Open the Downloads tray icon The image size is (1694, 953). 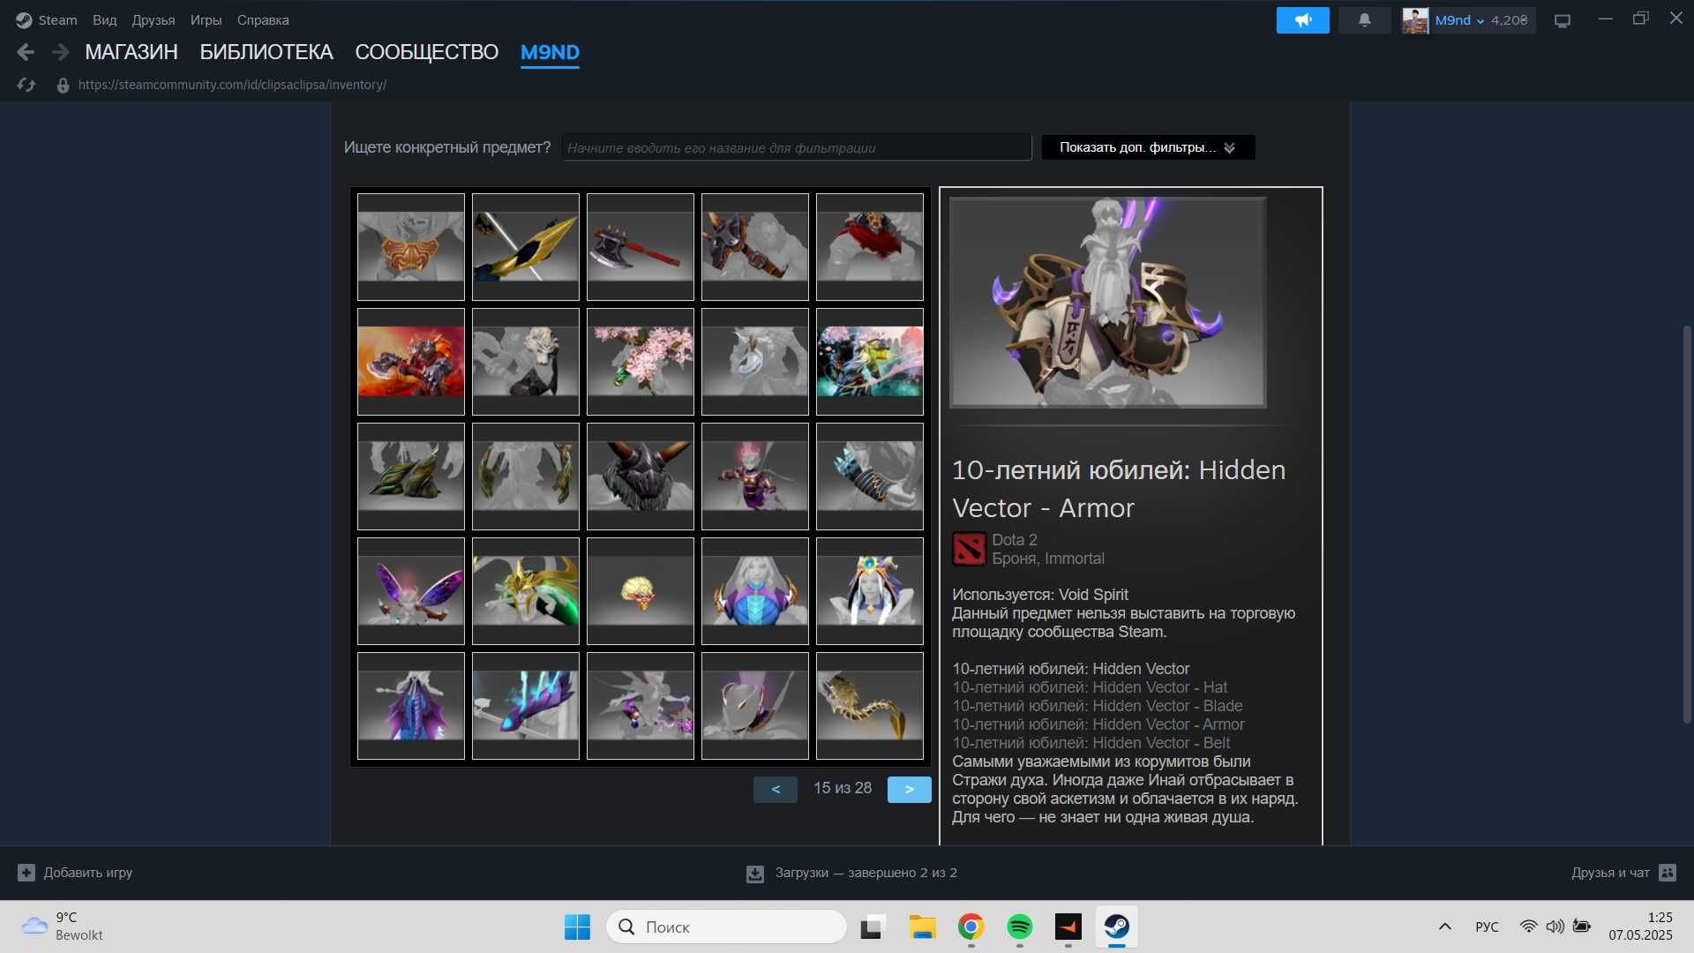pyautogui.click(x=755, y=874)
